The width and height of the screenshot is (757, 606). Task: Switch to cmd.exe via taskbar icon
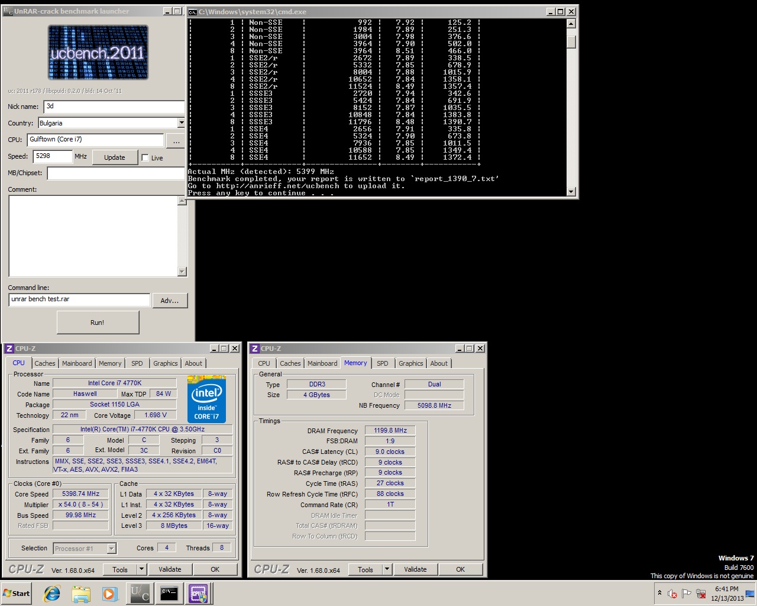[169, 594]
